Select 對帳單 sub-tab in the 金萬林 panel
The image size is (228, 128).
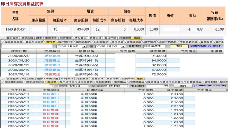click(51, 42)
